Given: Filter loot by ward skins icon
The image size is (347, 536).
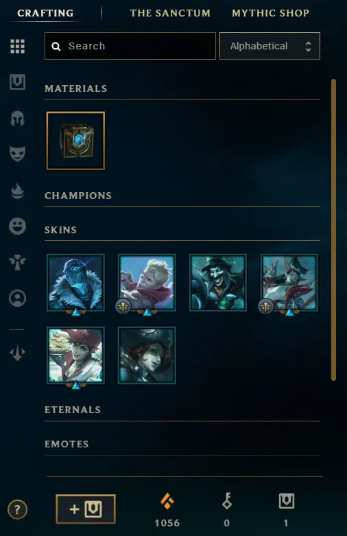Looking at the screenshot, I should [17, 262].
